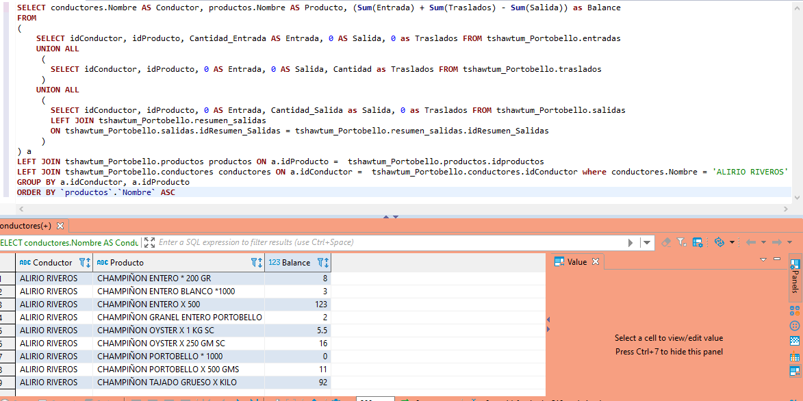Toggle the filter on the Conductor column header
Screen dimensions: 803x401
(x=82, y=262)
